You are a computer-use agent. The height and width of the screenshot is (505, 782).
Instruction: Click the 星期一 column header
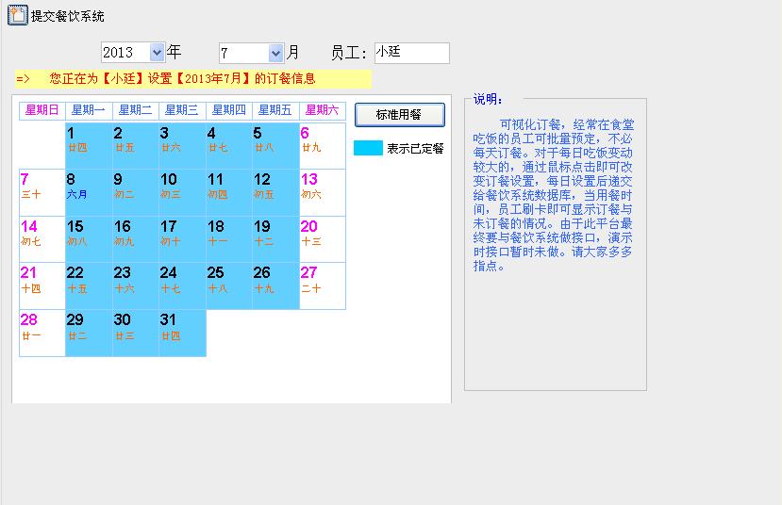coord(89,110)
